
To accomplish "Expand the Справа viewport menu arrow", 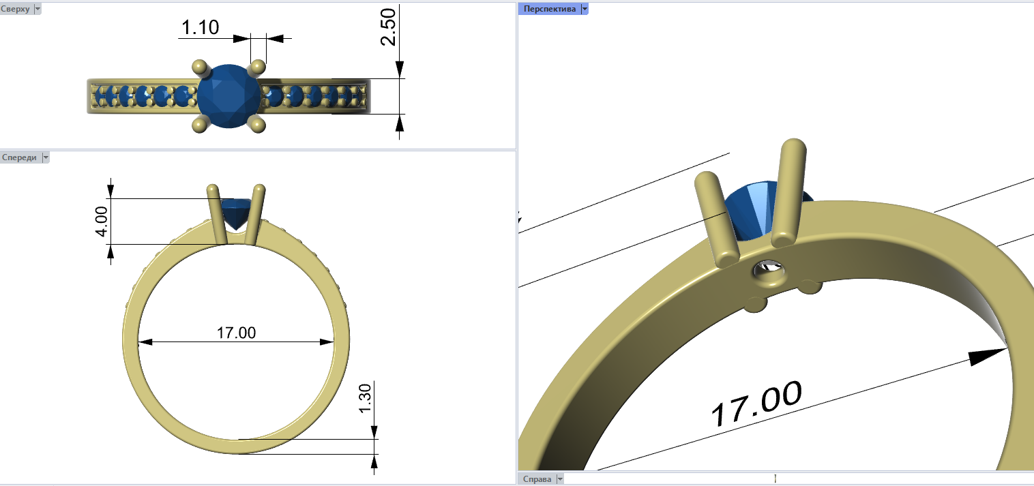I will 560,479.
